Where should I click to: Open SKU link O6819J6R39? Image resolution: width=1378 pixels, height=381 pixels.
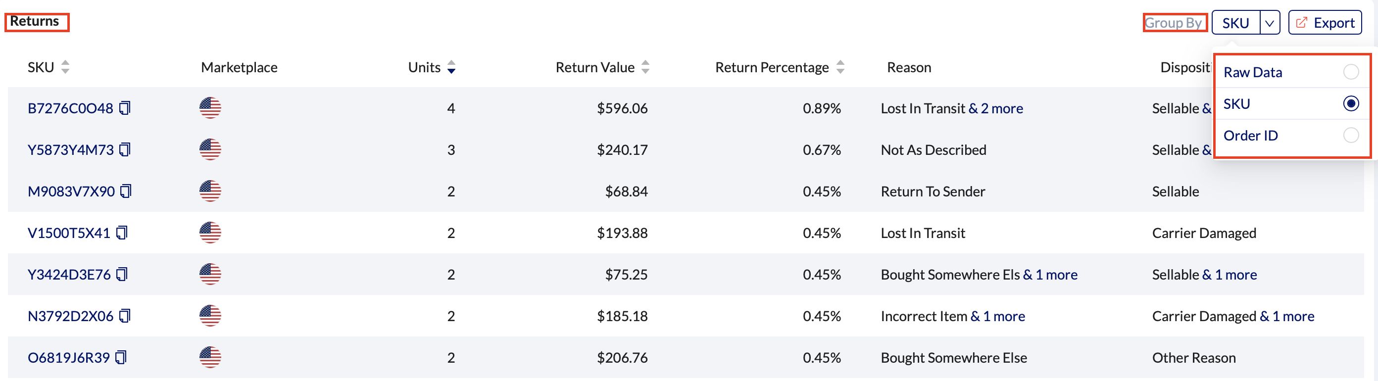tap(68, 357)
